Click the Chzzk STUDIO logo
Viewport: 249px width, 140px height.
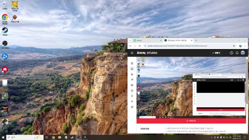tap(147, 53)
